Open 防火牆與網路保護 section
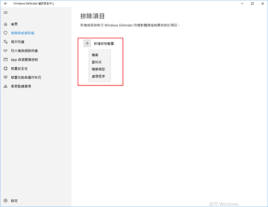The image size is (268, 207). point(24,51)
